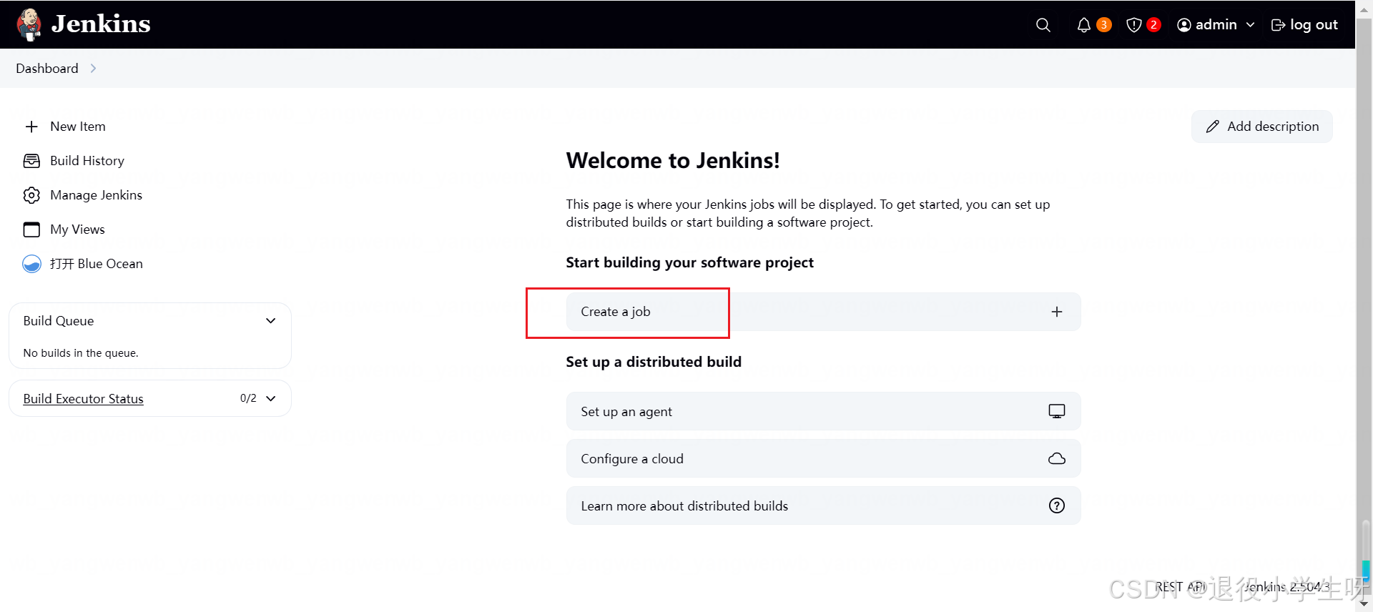Click the admin user avatar icon
This screenshot has width=1373, height=612.
coord(1184,25)
